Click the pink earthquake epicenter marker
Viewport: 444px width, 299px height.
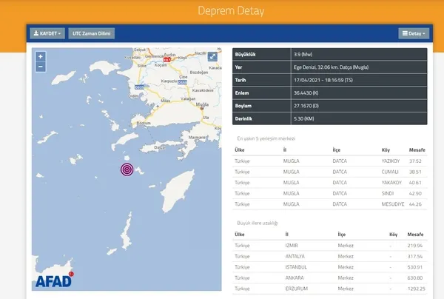point(128,169)
